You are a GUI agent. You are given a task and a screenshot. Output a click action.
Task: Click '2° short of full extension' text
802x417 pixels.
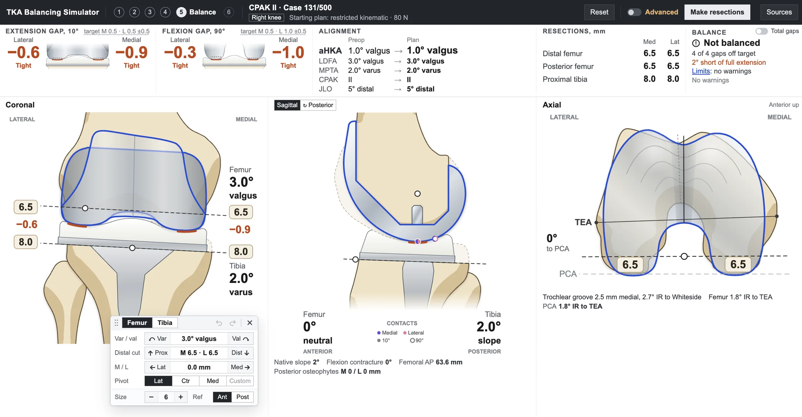click(x=729, y=62)
